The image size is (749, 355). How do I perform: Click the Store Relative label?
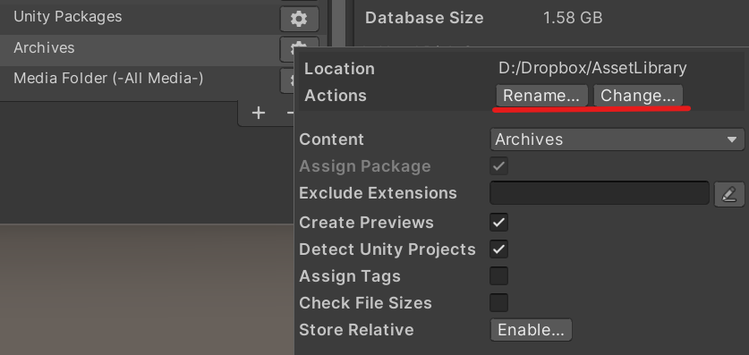(x=356, y=330)
